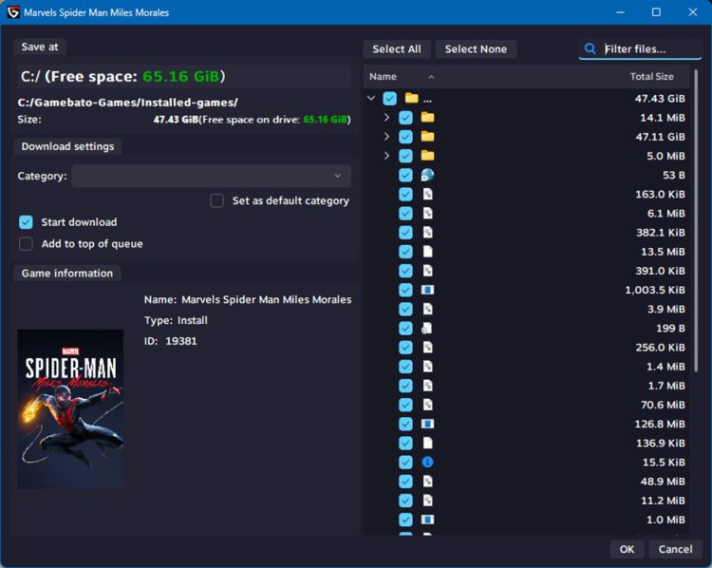Click the file icon in the 11.2 MiB row

click(x=427, y=501)
